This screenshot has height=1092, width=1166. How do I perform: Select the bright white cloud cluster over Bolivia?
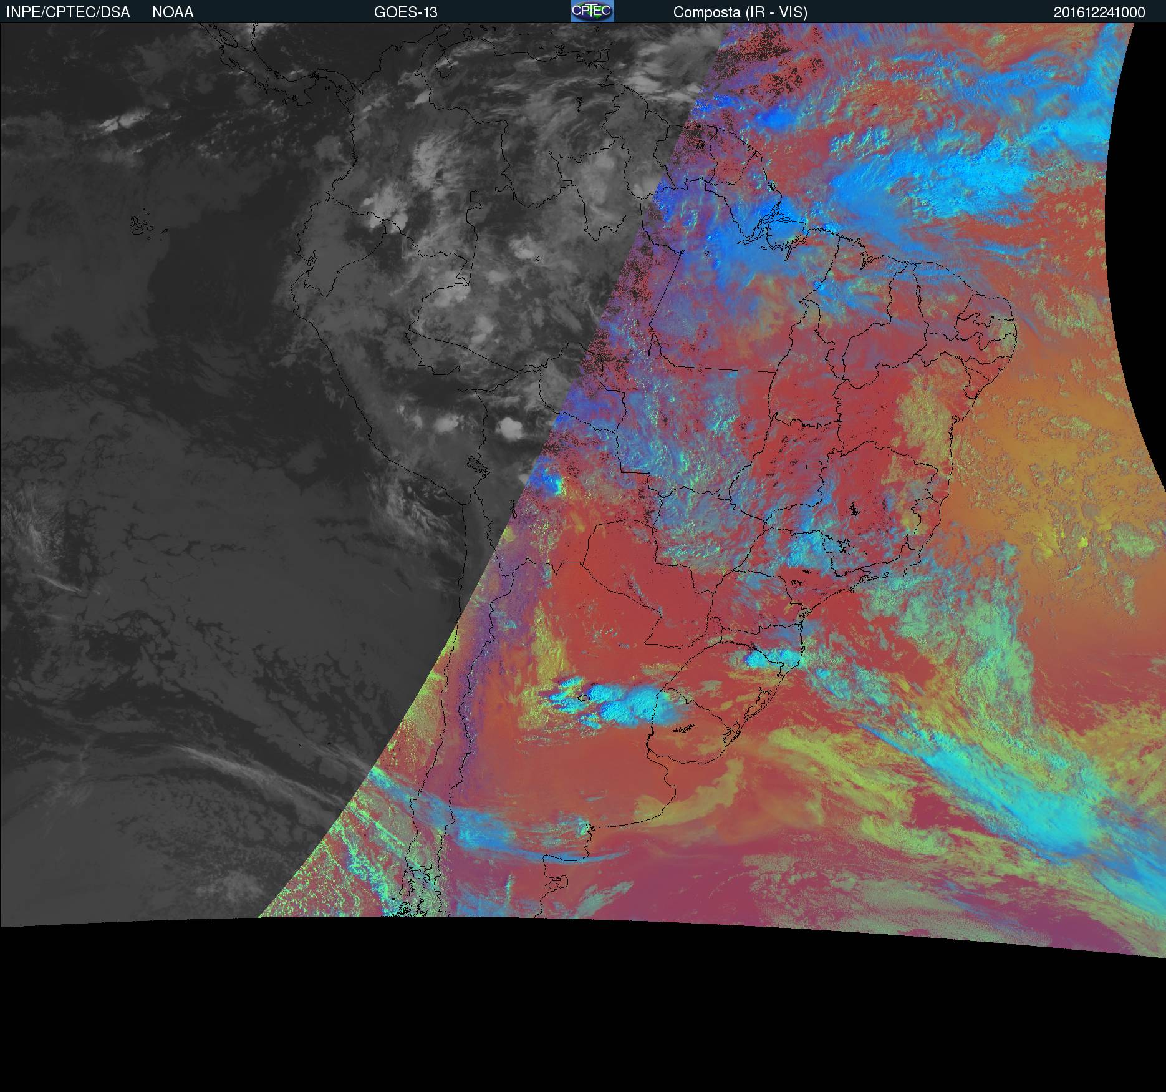click(511, 428)
